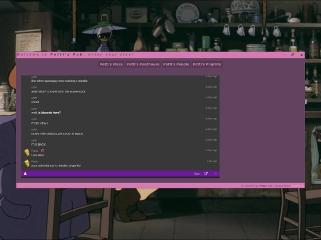Select username Pseu above 'i am alive'
This screenshot has height=240, width=321.
[34, 151]
